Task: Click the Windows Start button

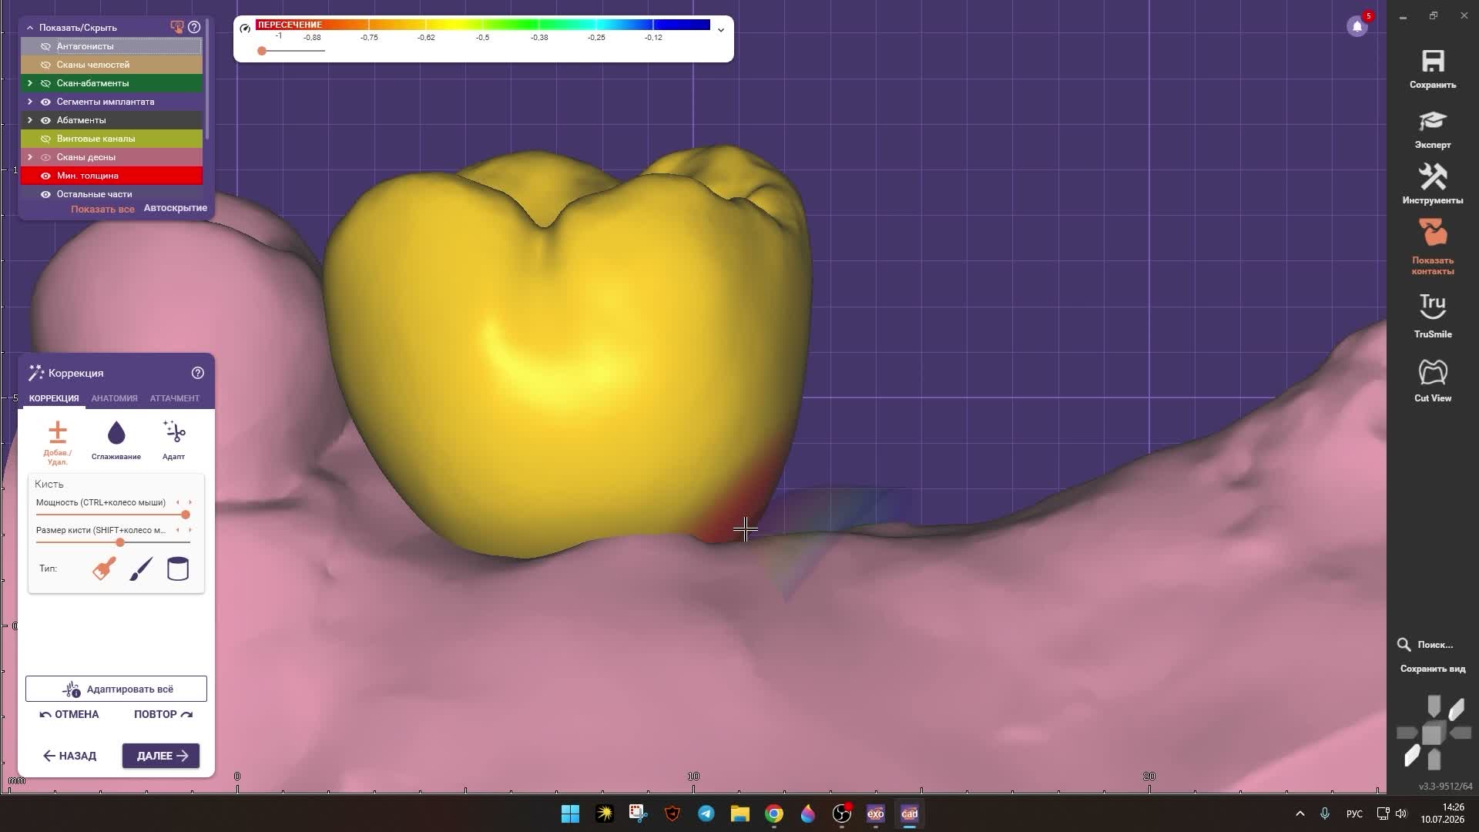Action: (571, 814)
